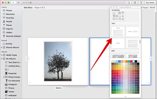Open the Snapchat album icon
This screenshot has width=157, height=99.
coord(6,73)
